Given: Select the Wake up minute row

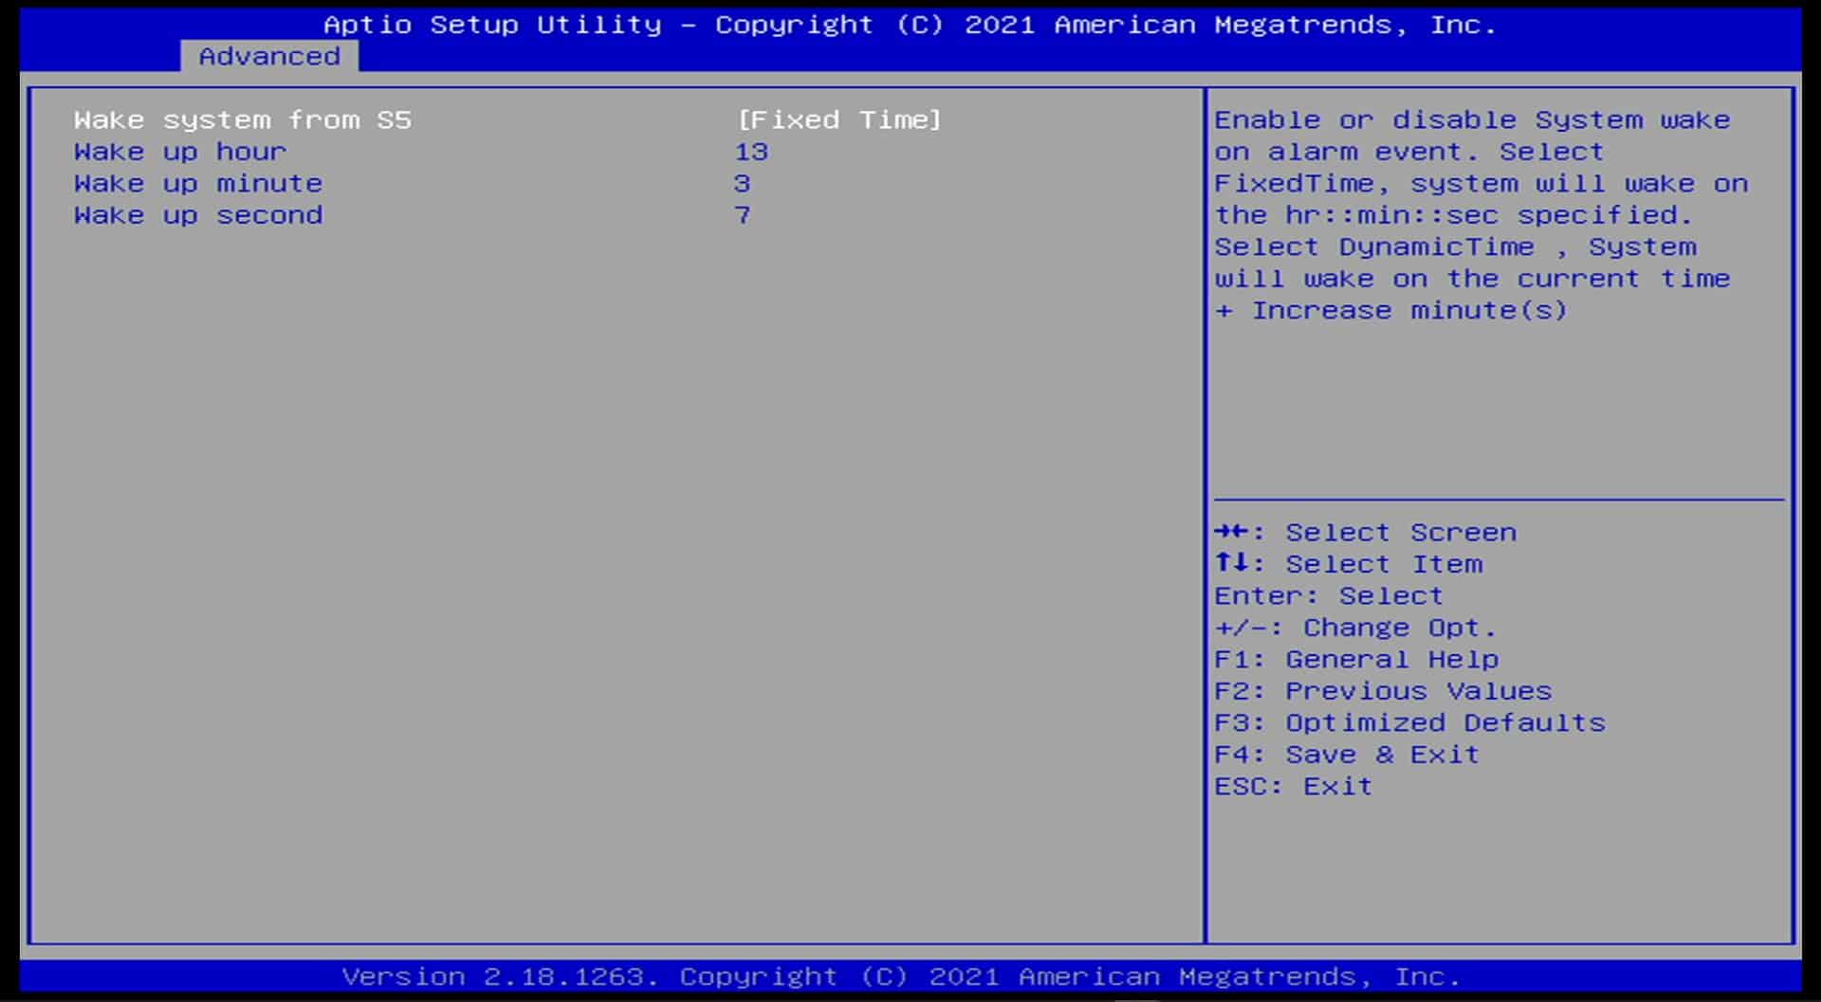Looking at the screenshot, I should [x=198, y=183].
